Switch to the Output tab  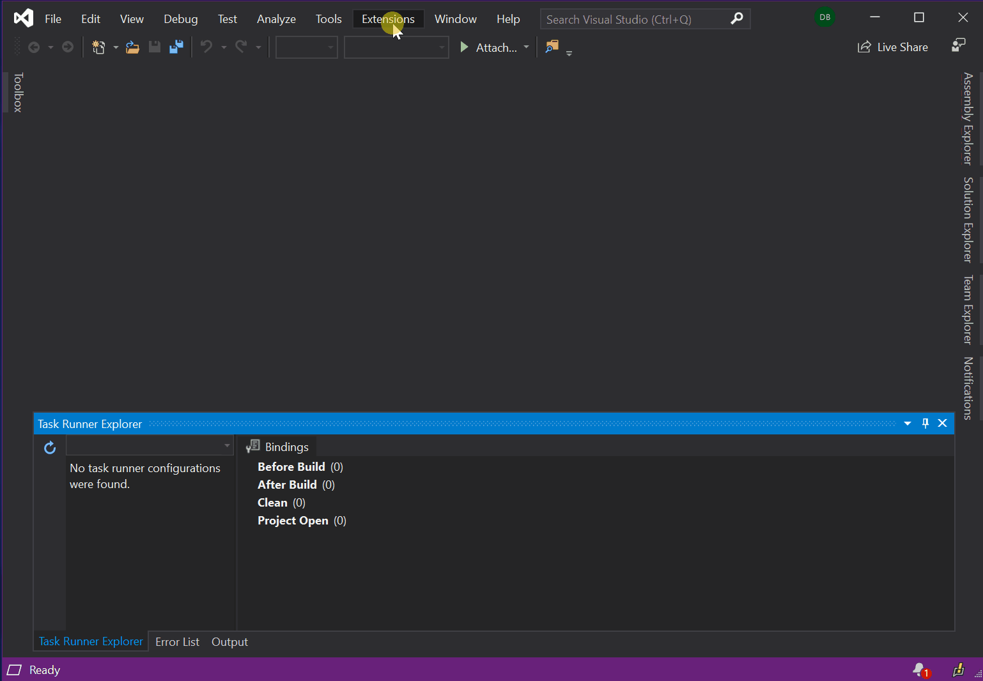pos(229,642)
